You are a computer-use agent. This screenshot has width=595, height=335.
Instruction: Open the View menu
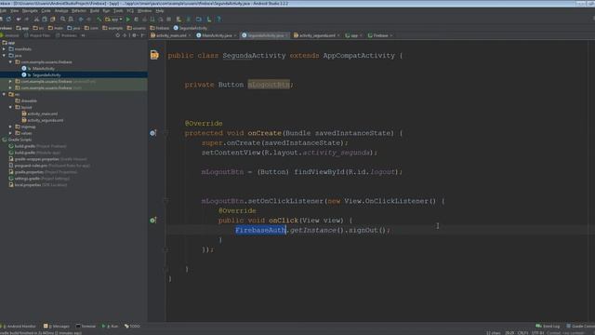point(15,10)
